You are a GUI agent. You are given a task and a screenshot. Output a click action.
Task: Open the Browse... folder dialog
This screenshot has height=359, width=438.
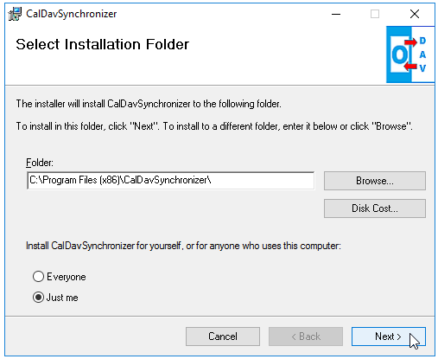375,181
